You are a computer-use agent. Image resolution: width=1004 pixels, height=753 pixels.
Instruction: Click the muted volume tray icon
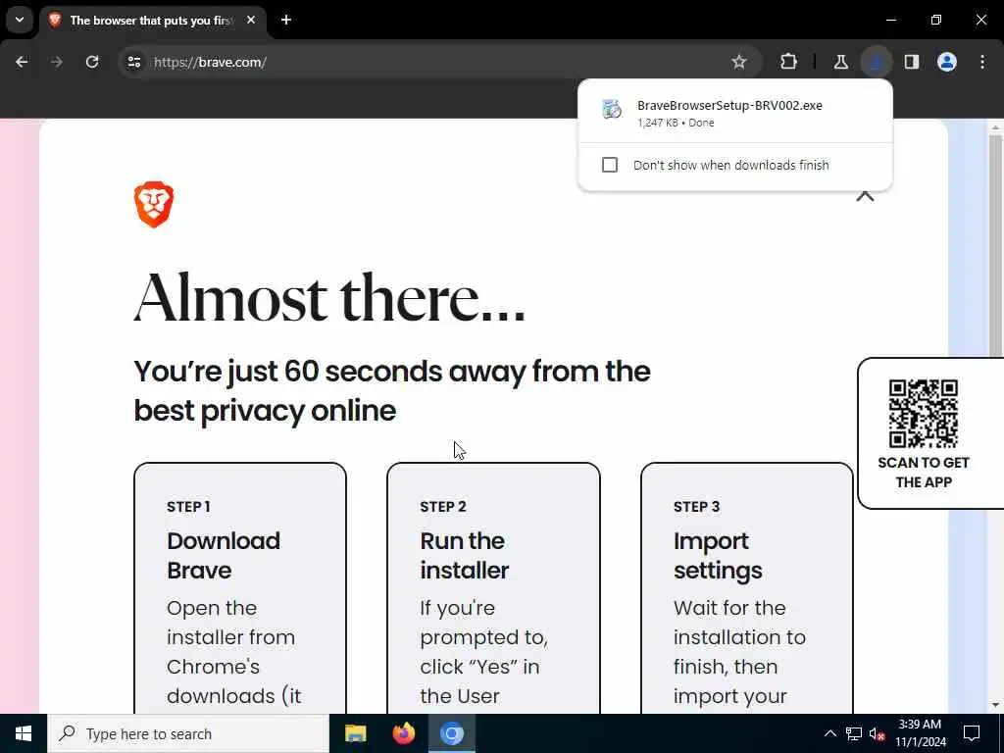(878, 733)
